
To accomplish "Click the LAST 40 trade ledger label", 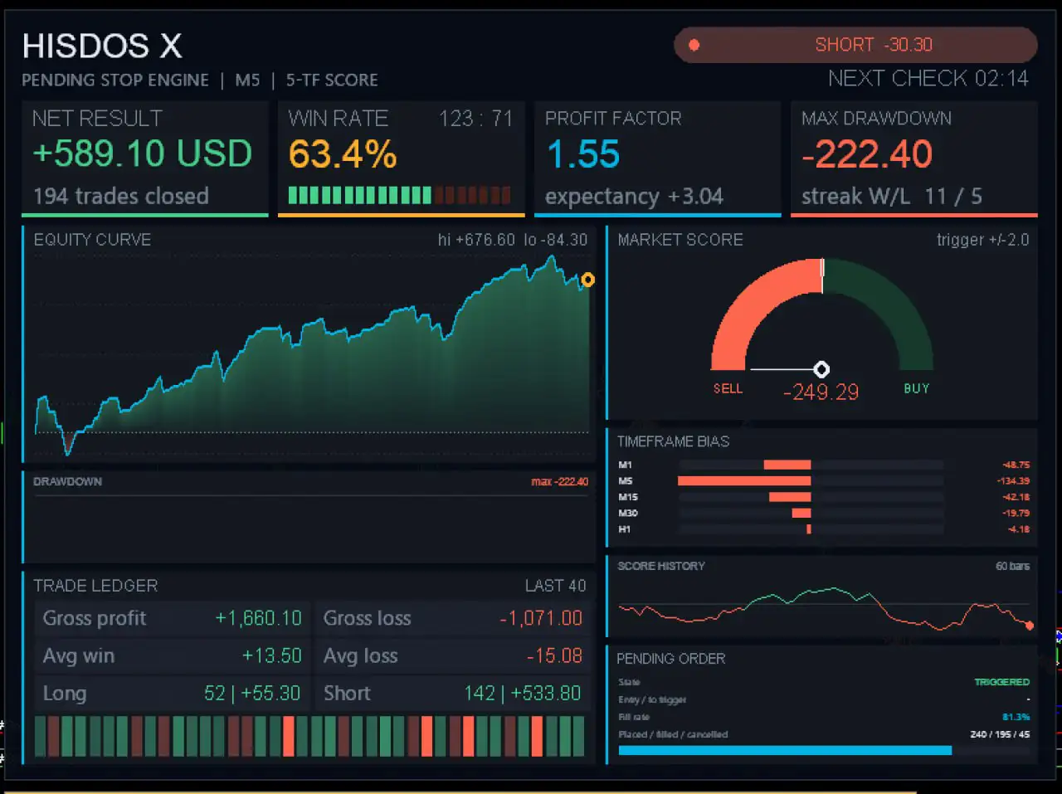I will (555, 586).
